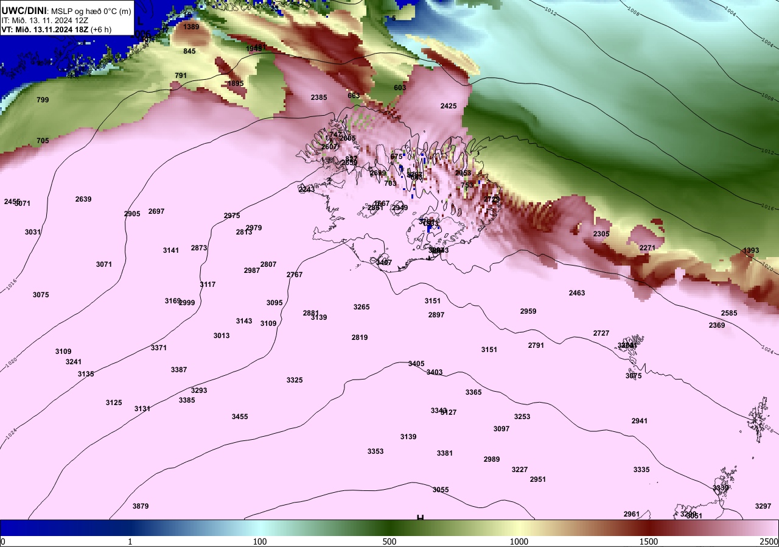Click the 3293 value
779x547 pixels.
point(199,390)
